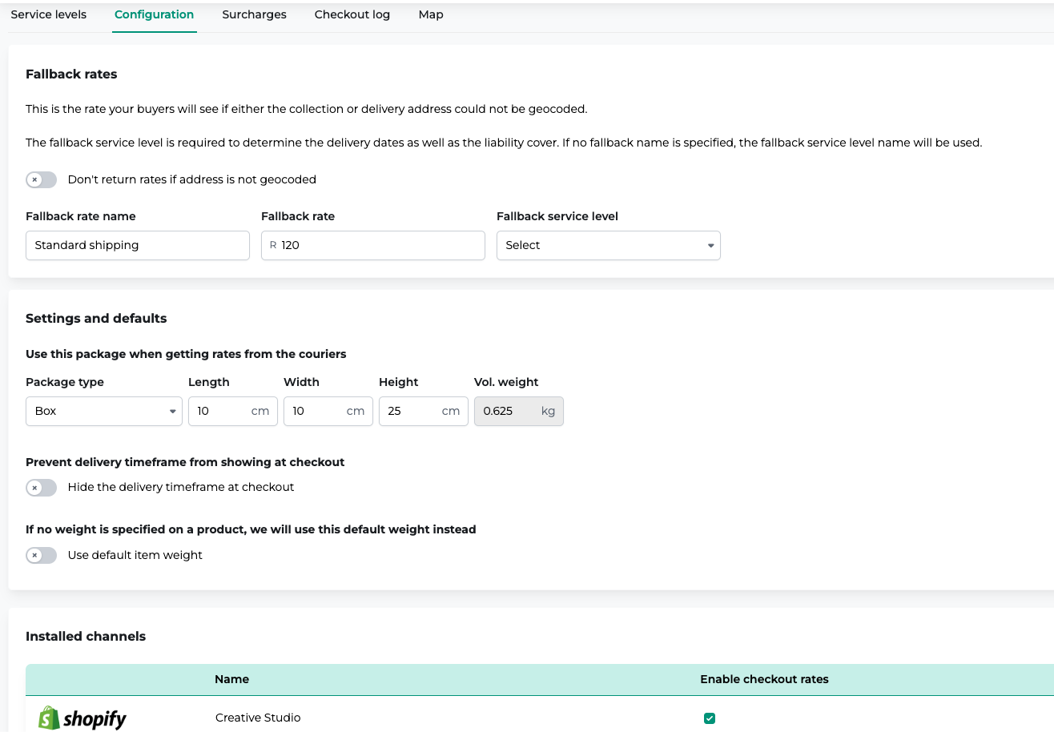
Task: Click the Enable checkout rates column header
Action: [764, 679]
